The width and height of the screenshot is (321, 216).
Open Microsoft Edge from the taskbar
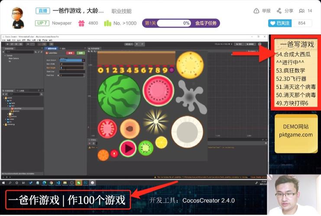point(44,183)
